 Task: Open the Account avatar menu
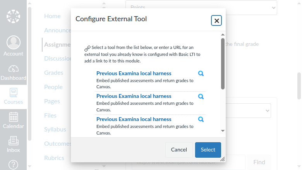point(13,46)
